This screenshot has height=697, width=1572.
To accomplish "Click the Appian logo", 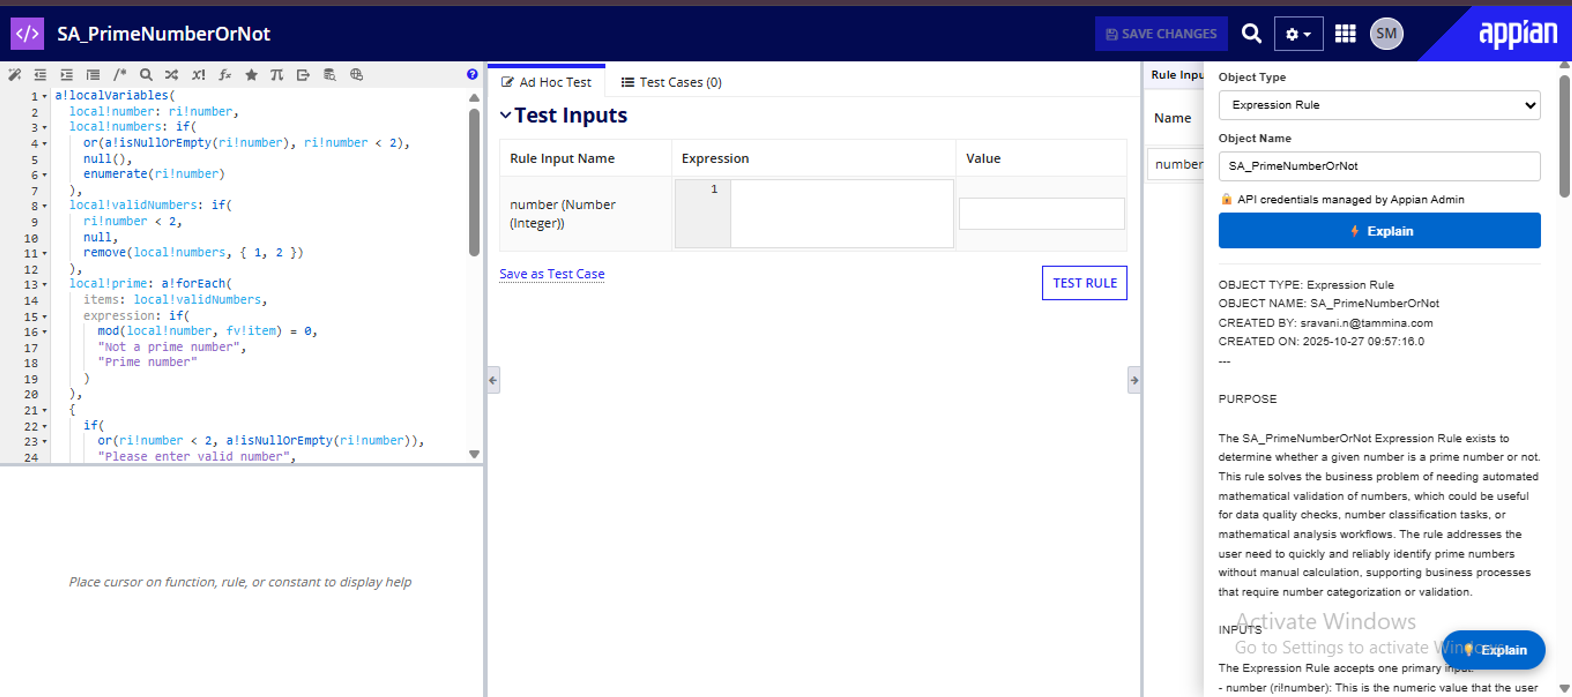I will click(x=1517, y=34).
